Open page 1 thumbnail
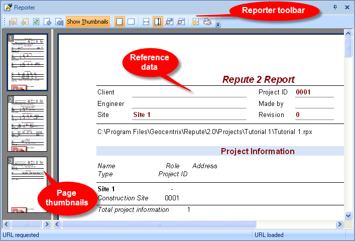 click(x=28, y=62)
